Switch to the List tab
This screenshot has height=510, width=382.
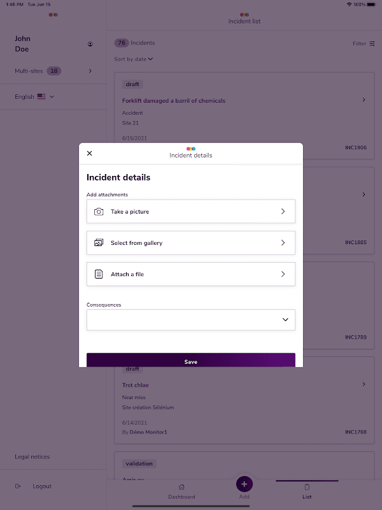pyautogui.click(x=307, y=491)
